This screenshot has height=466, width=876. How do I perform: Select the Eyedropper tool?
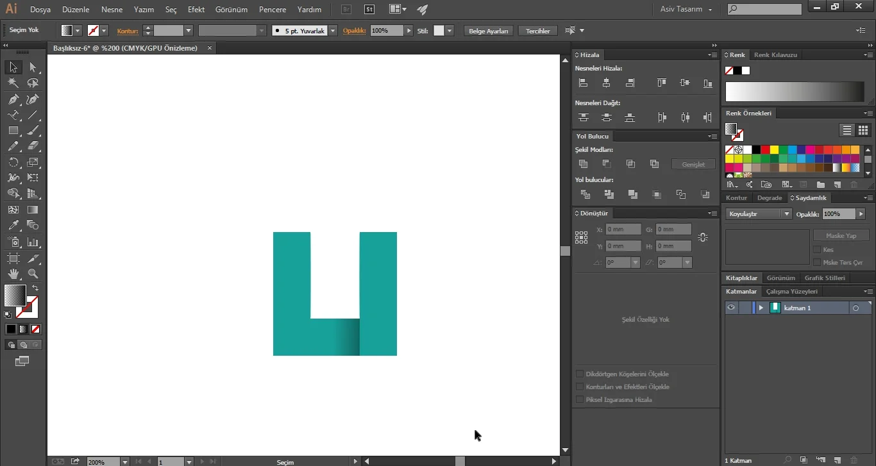pos(13,225)
